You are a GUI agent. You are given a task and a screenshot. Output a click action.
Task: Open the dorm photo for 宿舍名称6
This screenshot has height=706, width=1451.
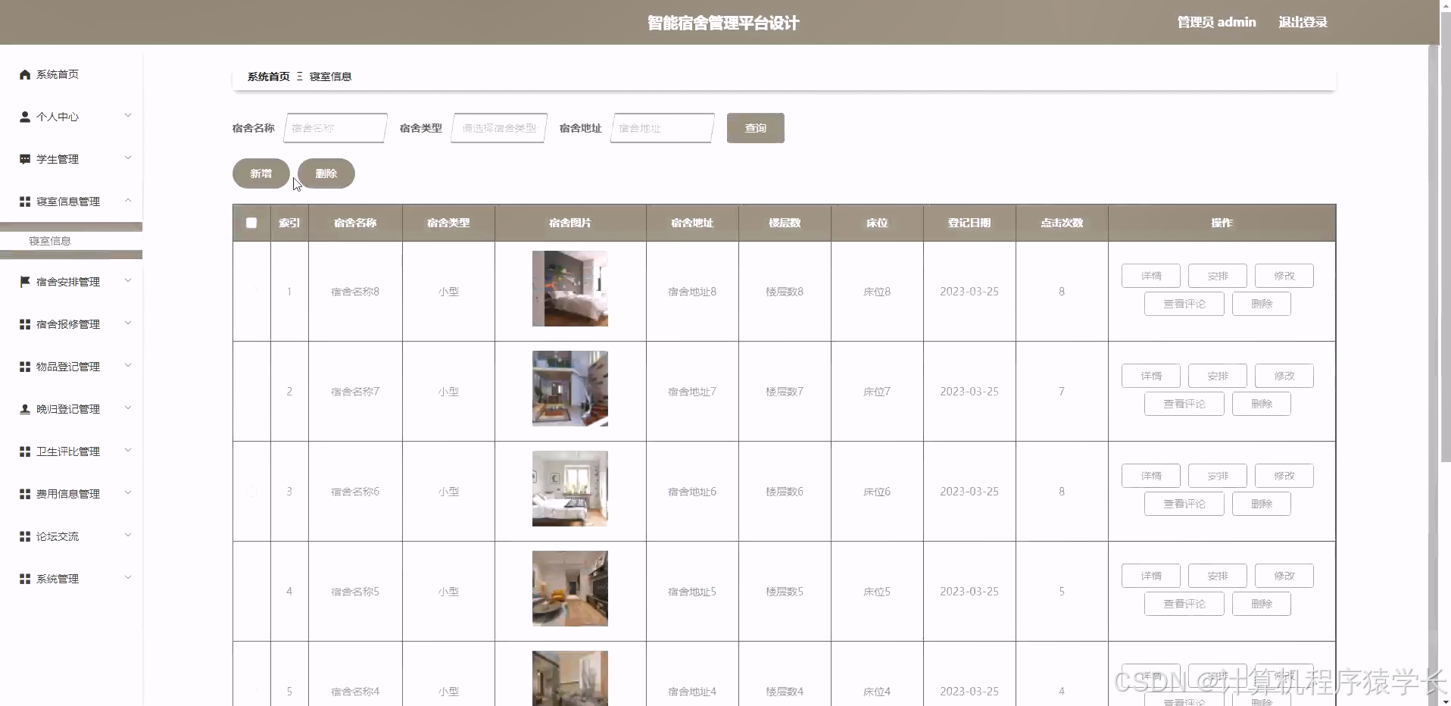point(570,489)
